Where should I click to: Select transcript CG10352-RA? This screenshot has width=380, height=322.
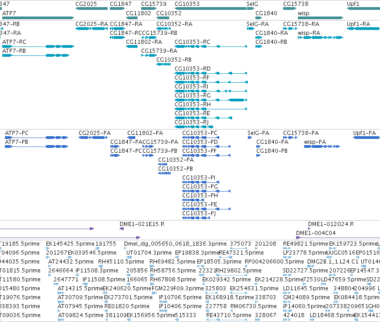163,29
